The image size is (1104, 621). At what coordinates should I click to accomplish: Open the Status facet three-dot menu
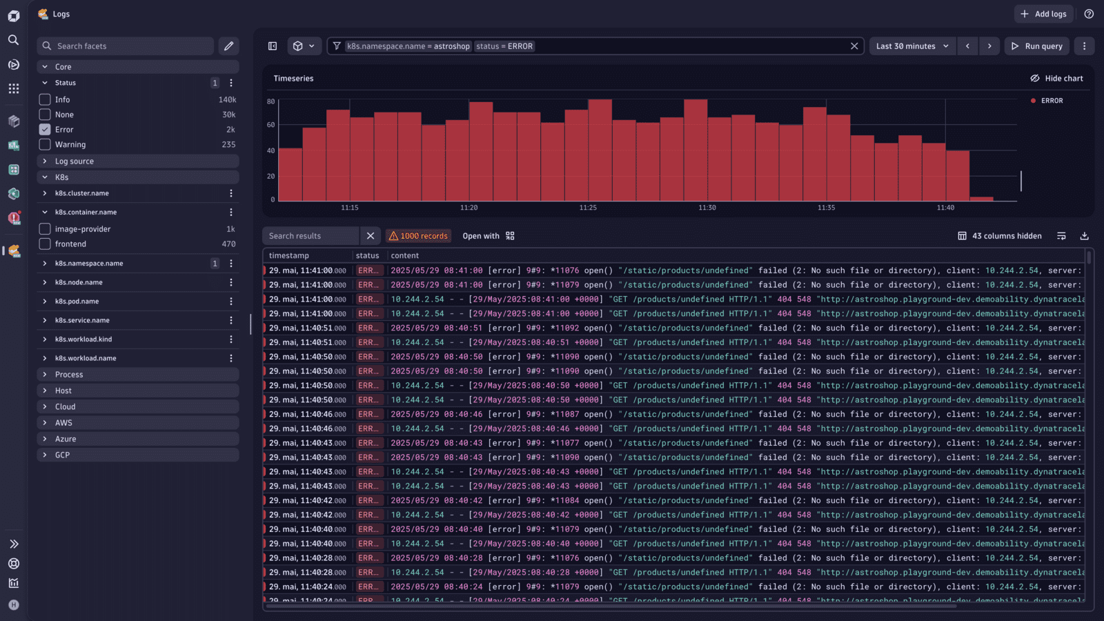pyautogui.click(x=231, y=82)
